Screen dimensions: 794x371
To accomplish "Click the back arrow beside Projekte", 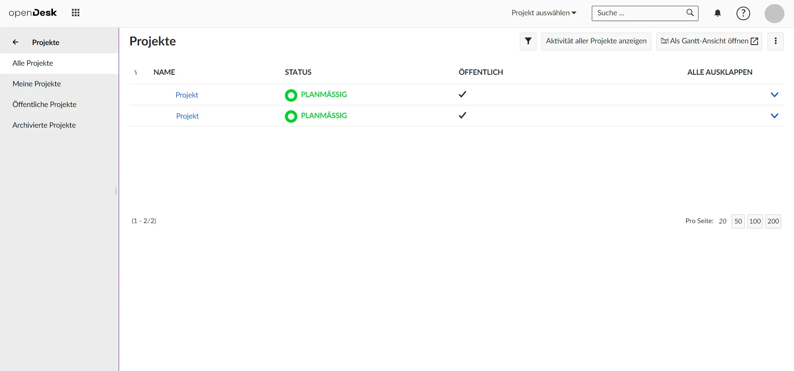I will click(16, 42).
